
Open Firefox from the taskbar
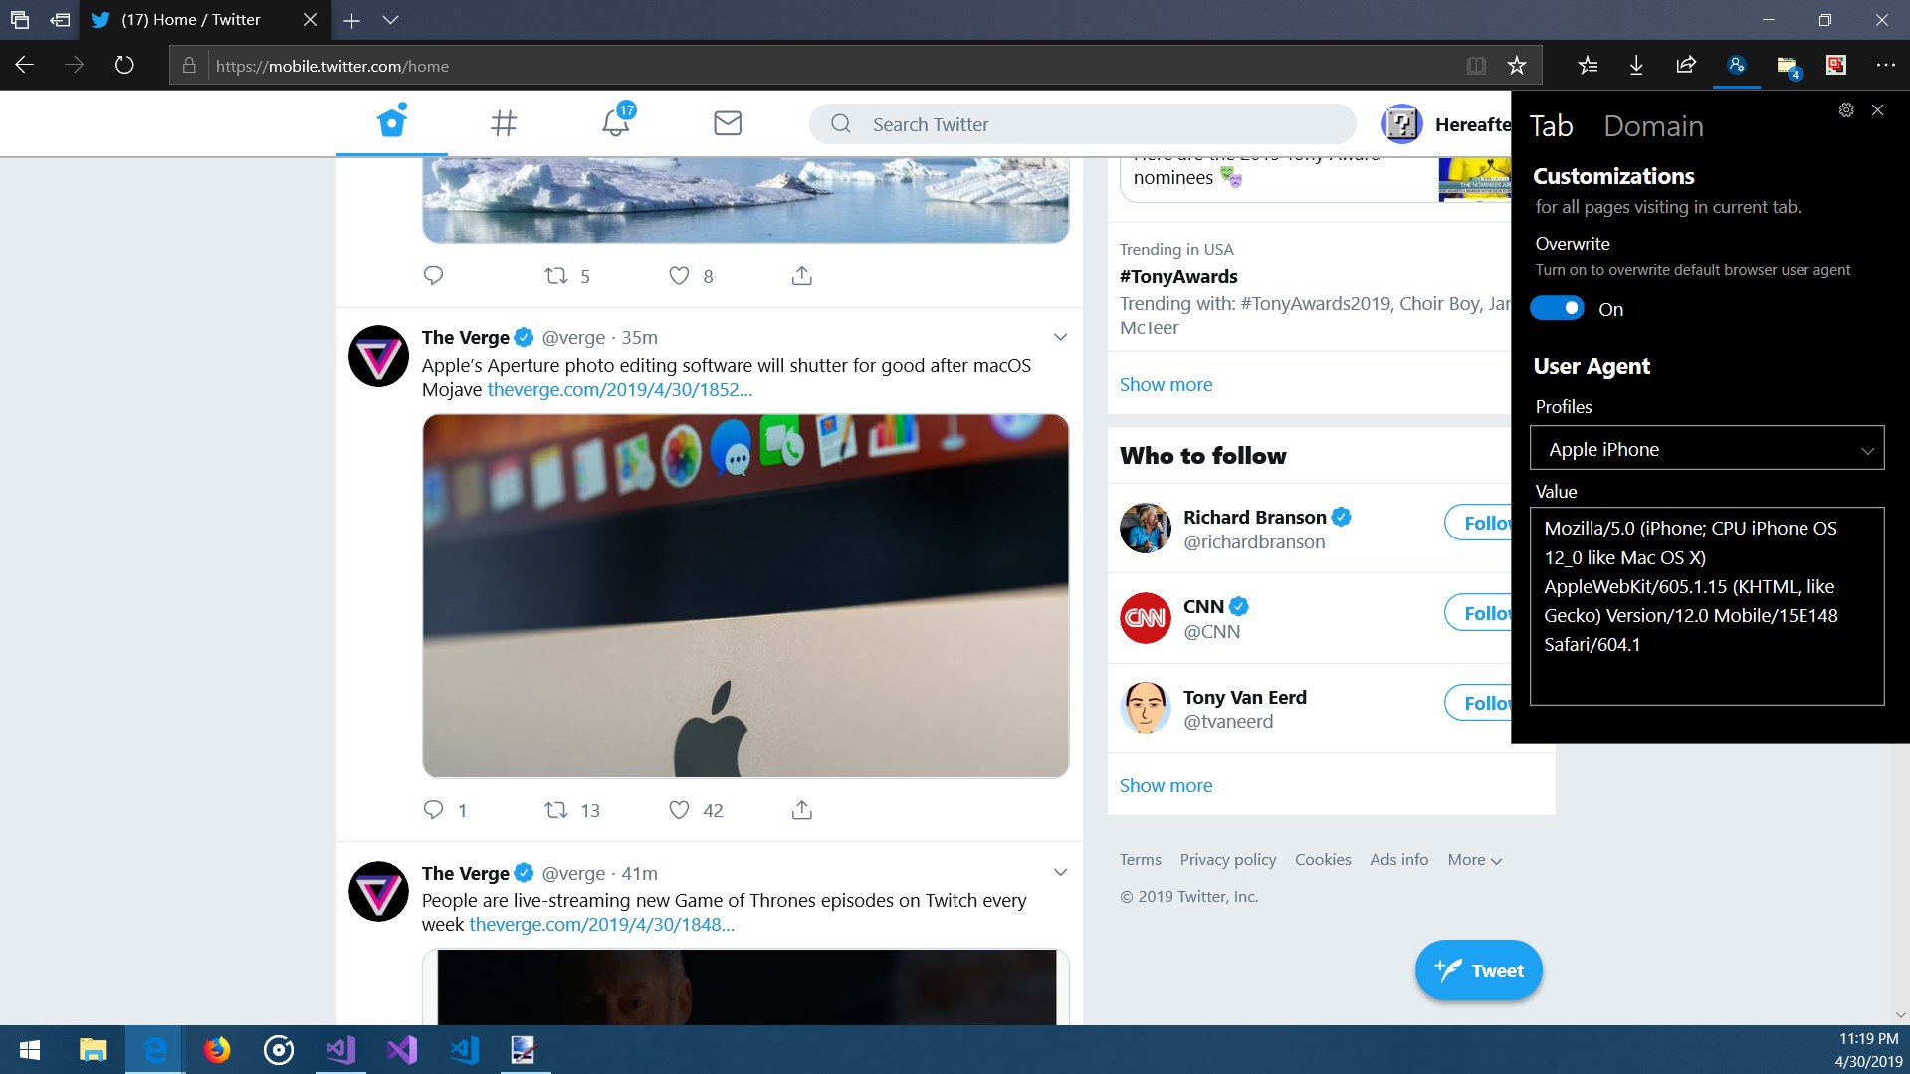216,1050
